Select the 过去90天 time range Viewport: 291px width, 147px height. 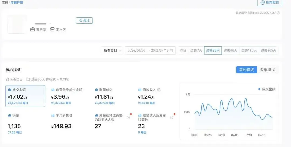(x=230, y=50)
